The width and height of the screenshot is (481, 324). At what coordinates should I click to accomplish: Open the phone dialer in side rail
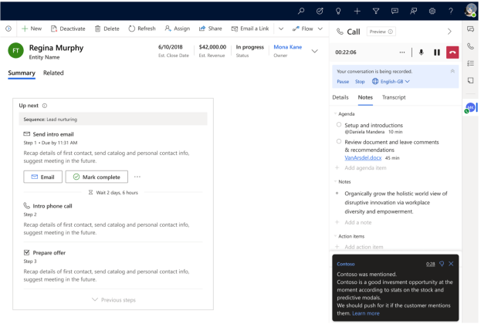pos(471,46)
